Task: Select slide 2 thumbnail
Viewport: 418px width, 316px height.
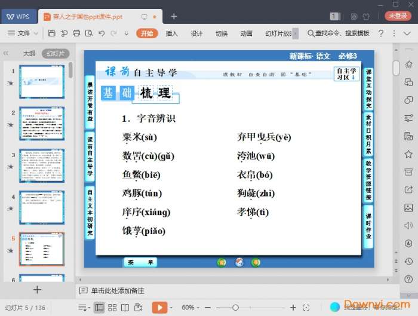Action: pos(42,124)
